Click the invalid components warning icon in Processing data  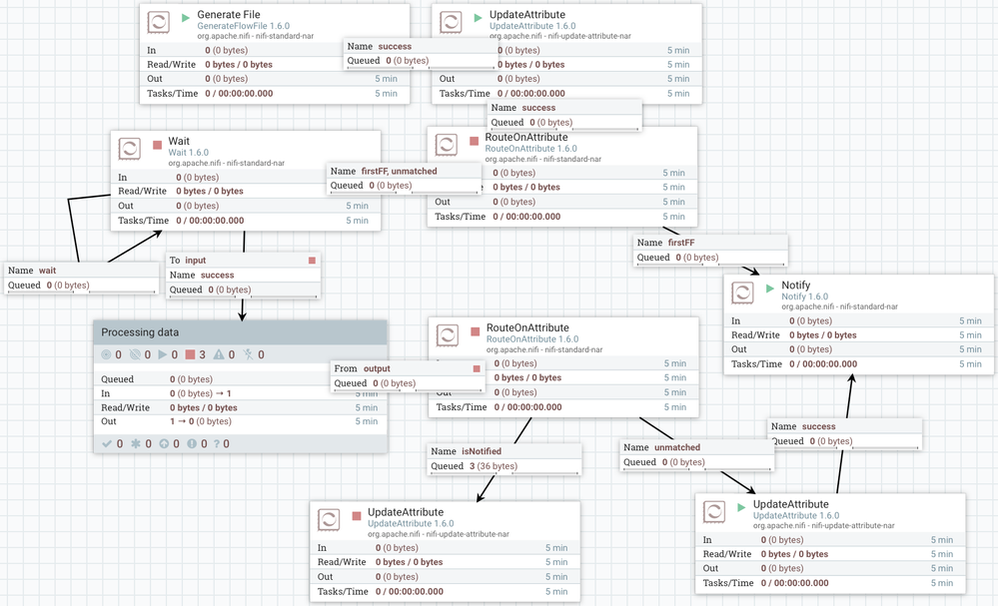219,354
